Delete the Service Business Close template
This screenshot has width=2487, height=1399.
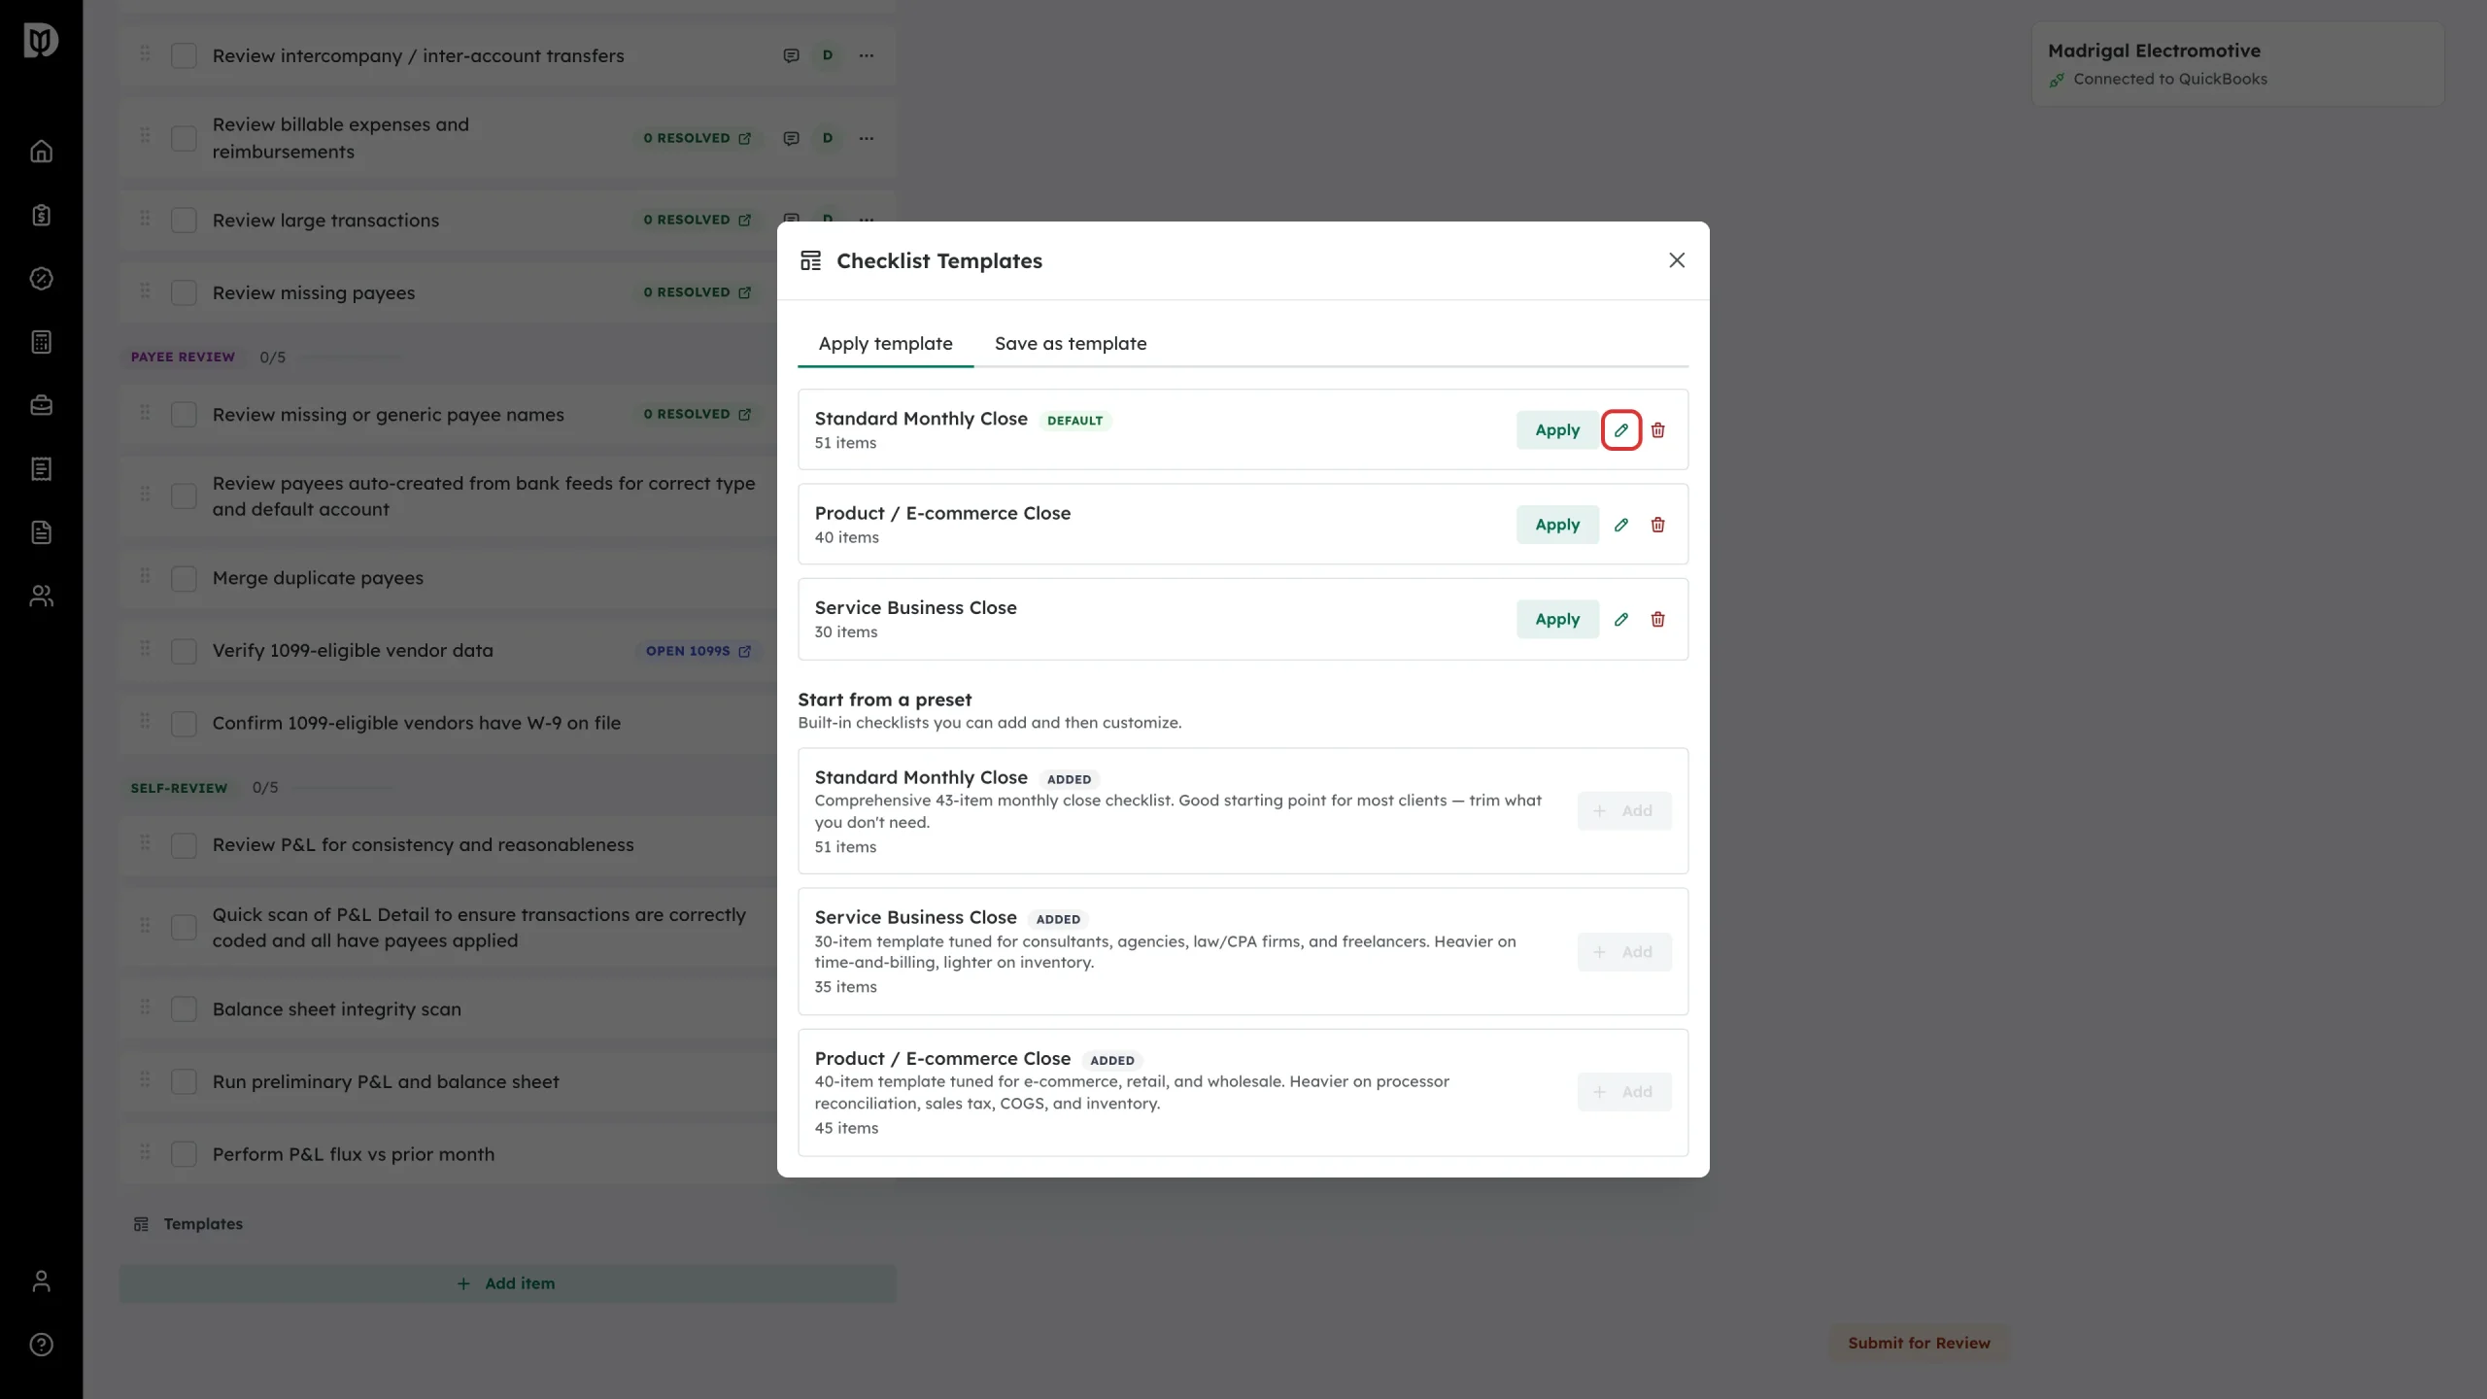click(x=1657, y=619)
